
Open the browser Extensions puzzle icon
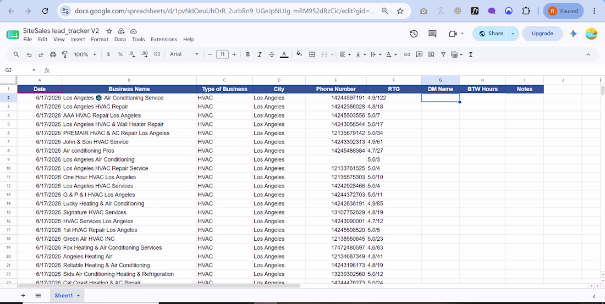tap(526, 11)
